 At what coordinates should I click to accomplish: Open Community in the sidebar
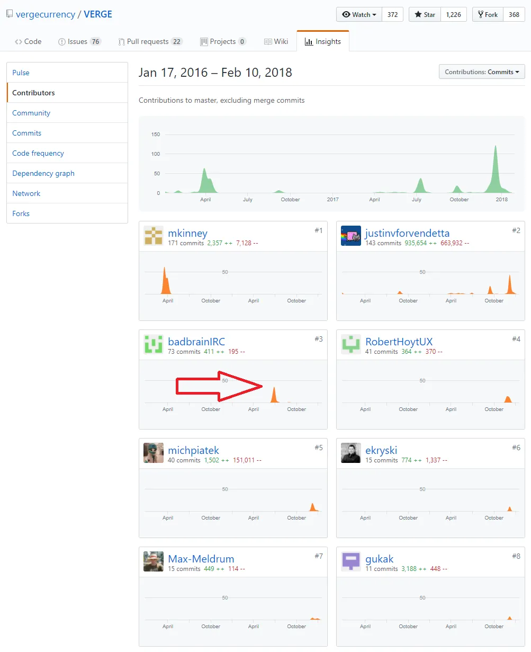tap(67, 113)
